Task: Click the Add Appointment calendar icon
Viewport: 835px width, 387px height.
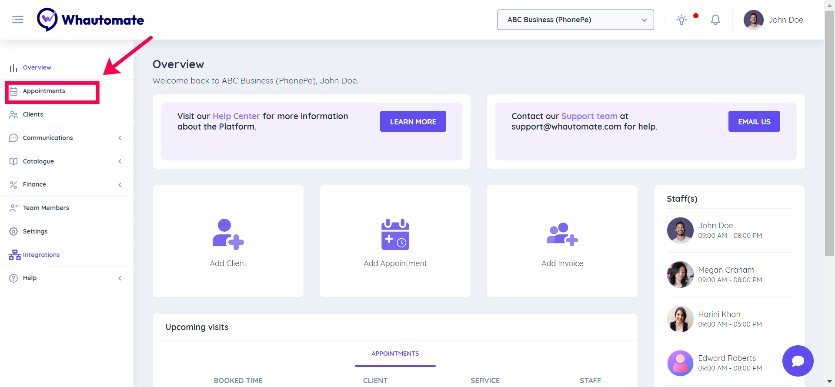Action: tap(395, 234)
